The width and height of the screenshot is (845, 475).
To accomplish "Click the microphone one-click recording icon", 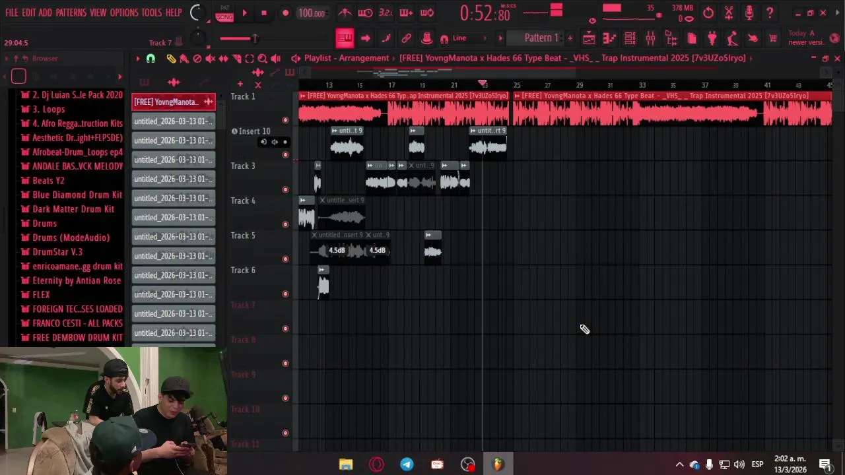I will tap(749, 13).
